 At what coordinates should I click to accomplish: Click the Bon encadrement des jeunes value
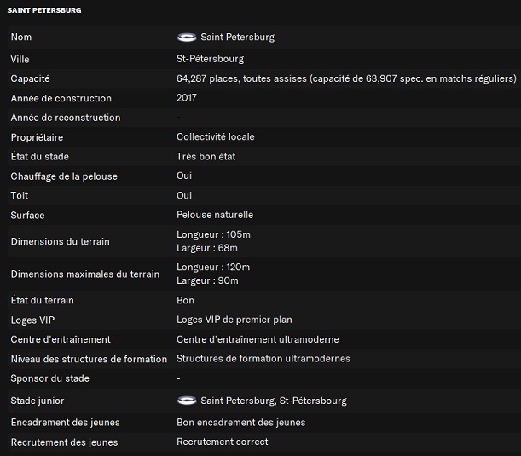coord(240,423)
